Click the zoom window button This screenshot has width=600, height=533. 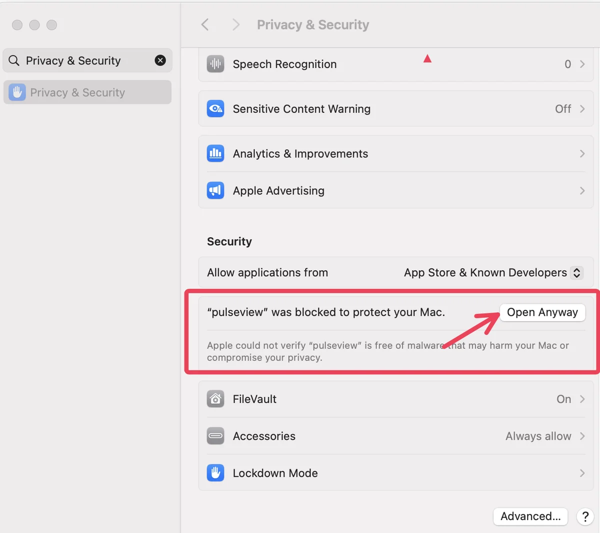click(x=51, y=24)
